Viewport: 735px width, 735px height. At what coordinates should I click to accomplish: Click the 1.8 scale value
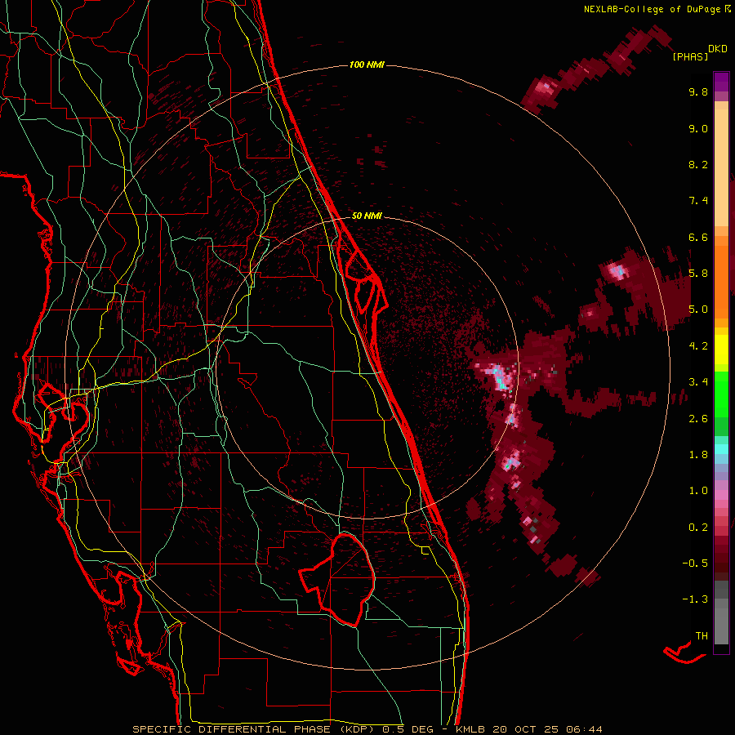click(698, 455)
